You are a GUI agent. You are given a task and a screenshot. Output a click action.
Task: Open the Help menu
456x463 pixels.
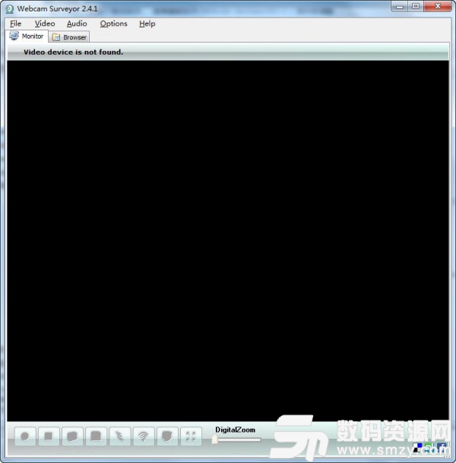coord(147,24)
